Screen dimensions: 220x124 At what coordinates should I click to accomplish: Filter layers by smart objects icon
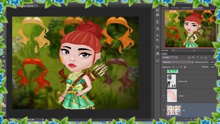[x=206, y=58]
